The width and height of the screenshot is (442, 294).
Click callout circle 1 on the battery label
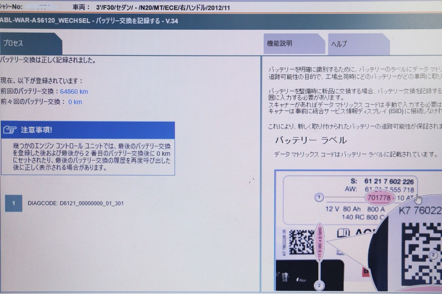[319, 197]
